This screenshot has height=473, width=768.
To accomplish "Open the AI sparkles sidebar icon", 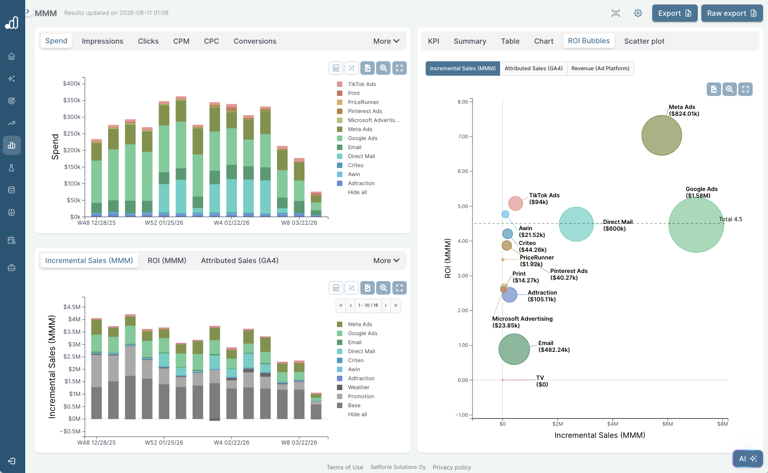I will click(12, 78).
